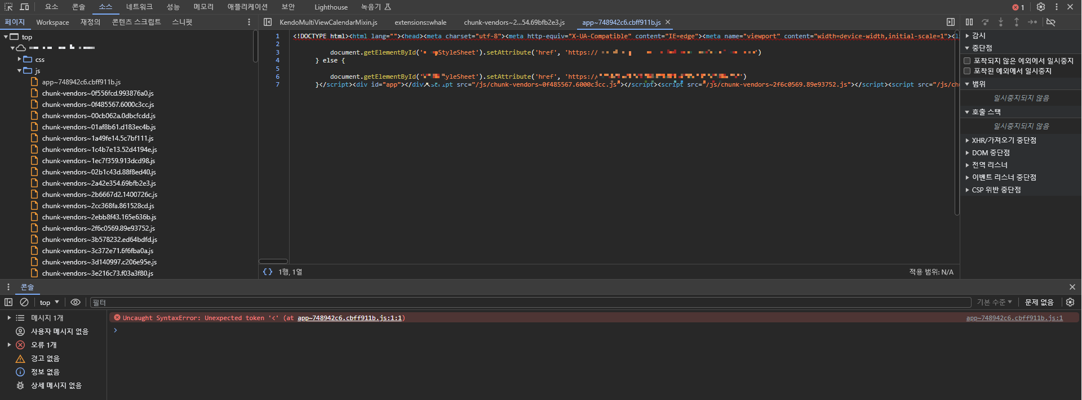This screenshot has width=1082, height=400.
Task: Click the step out icon
Action: 1017,22
